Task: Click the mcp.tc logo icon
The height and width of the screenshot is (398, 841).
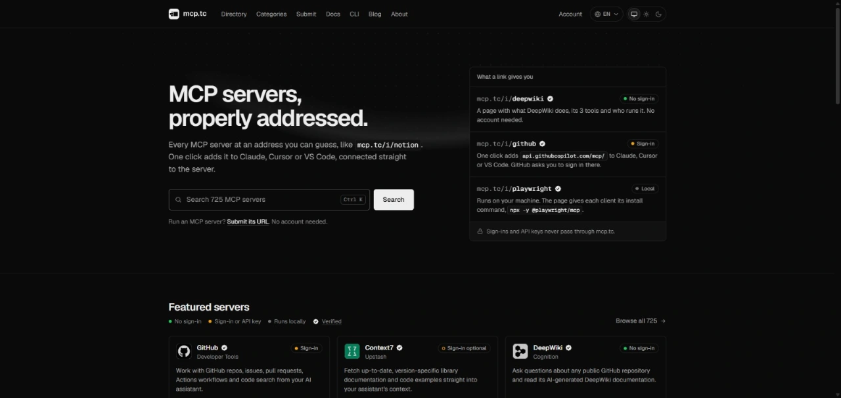Action: 174,14
